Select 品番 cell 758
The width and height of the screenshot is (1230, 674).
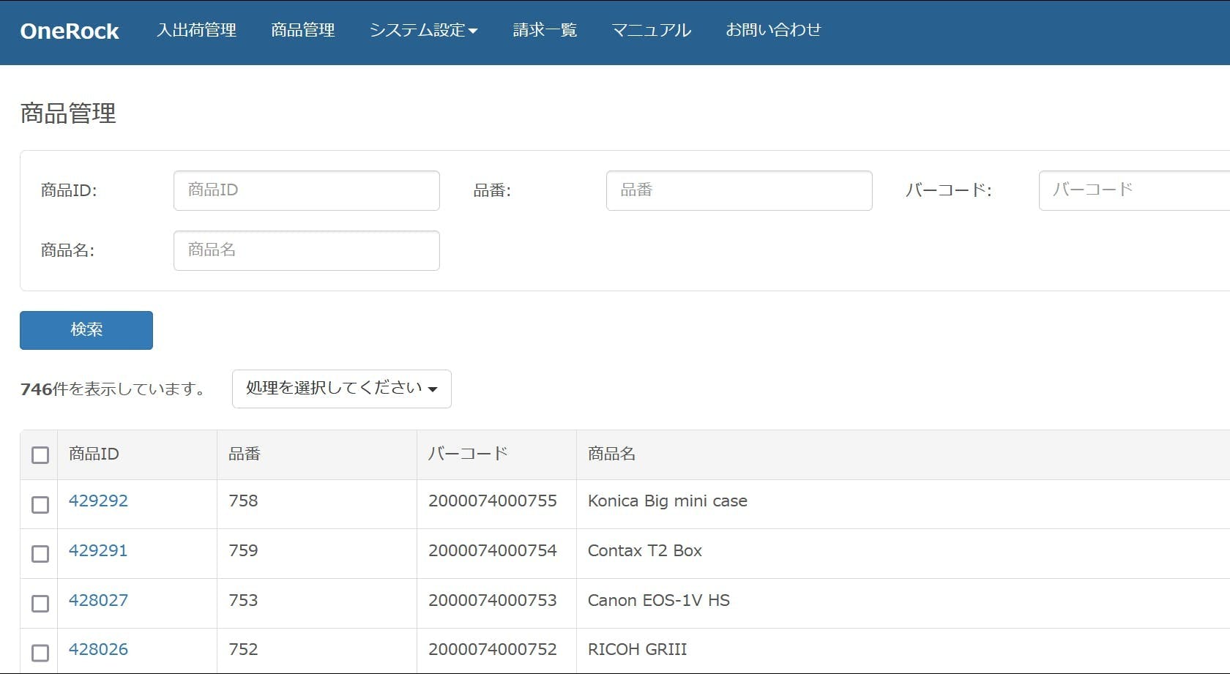click(x=243, y=501)
